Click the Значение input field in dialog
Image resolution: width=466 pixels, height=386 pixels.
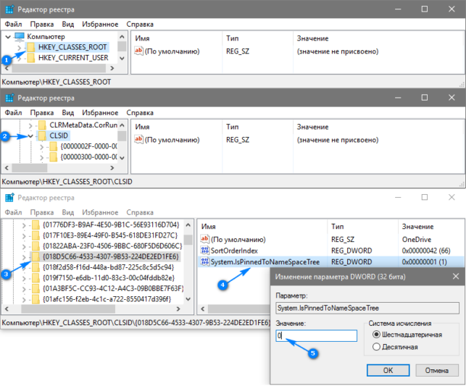click(316, 336)
